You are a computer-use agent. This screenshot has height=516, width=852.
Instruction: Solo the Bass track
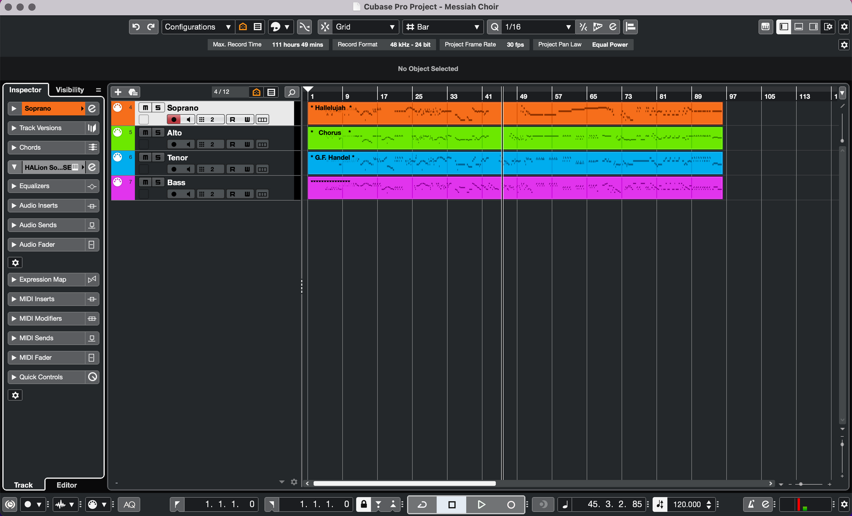[158, 182]
